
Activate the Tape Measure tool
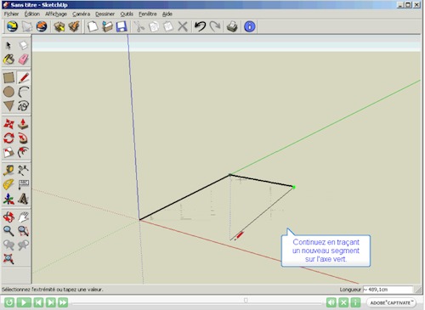[8, 170]
